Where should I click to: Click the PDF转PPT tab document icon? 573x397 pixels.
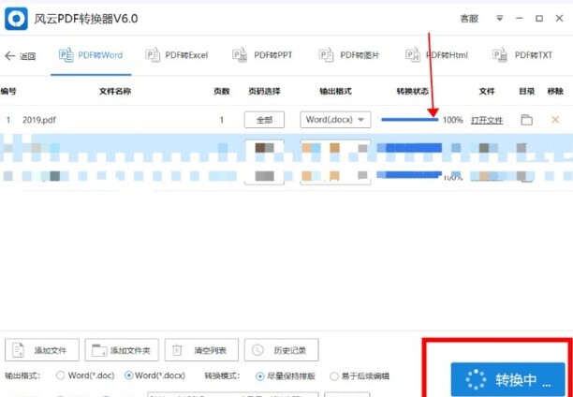[240, 55]
